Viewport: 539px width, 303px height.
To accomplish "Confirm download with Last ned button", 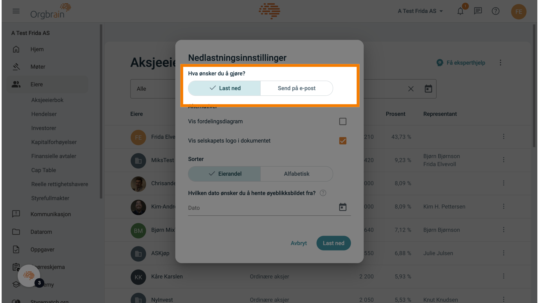I will (333, 243).
